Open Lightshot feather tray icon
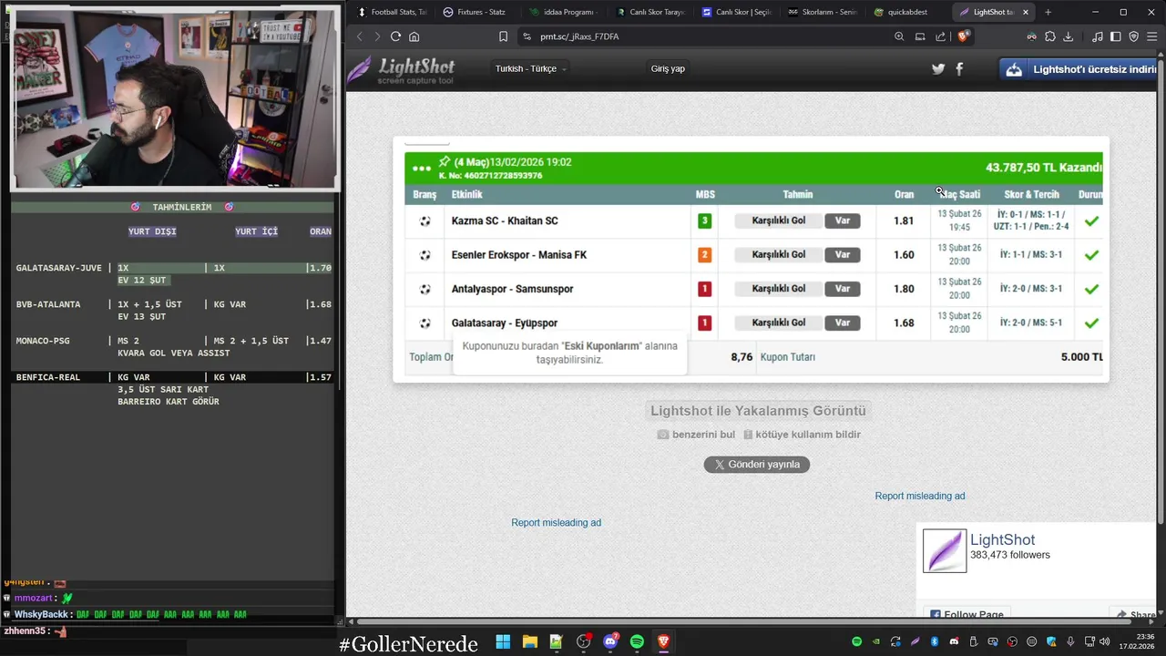Image resolution: width=1166 pixels, height=656 pixels. 915,641
